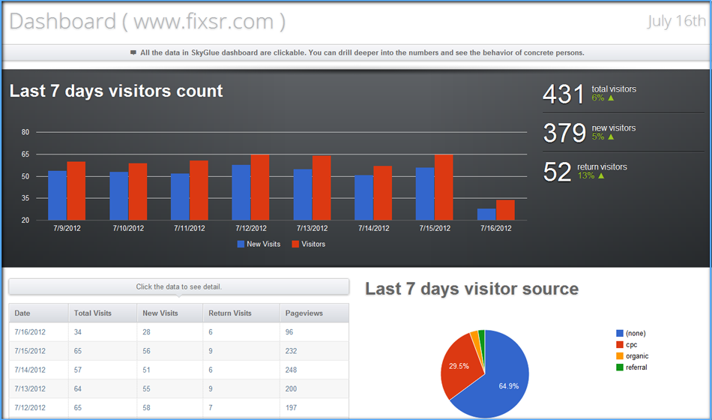Screen dimensions: 712x420
Task: Click total visits 64 for 7/13/2012
Action: coord(78,389)
